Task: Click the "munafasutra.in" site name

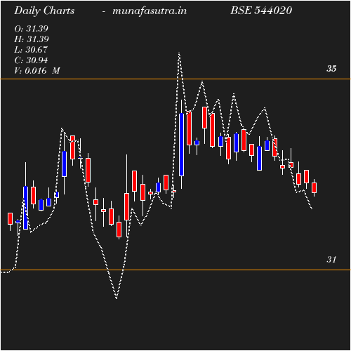Action: point(150,11)
